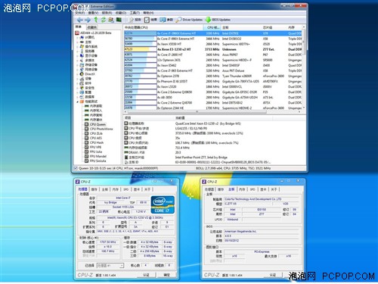Open the 工具(T) menu
The height and width of the screenshot is (284, 378).
(x=135, y=13)
